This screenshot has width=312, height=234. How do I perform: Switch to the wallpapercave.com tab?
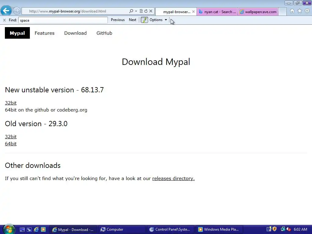click(258, 12)
